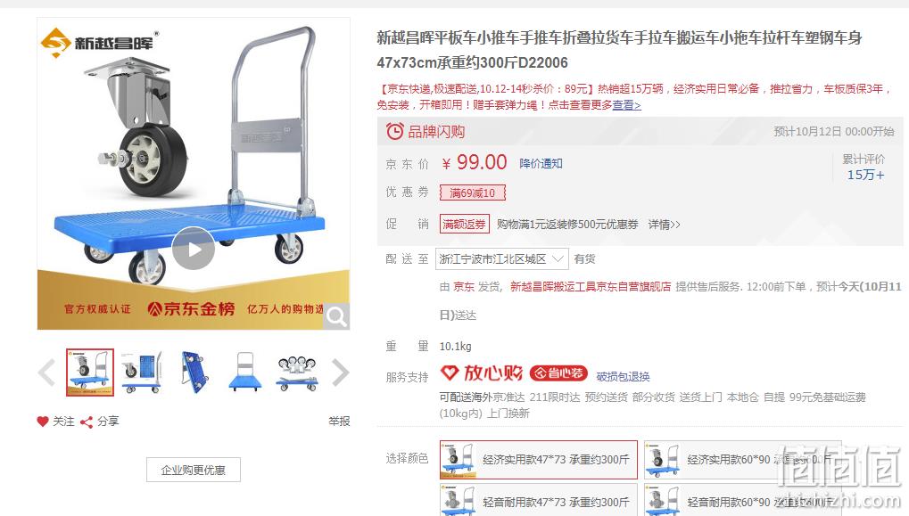Select the second product thumbnail image
Screen dimensions: 909x516
tap(142, 373)
